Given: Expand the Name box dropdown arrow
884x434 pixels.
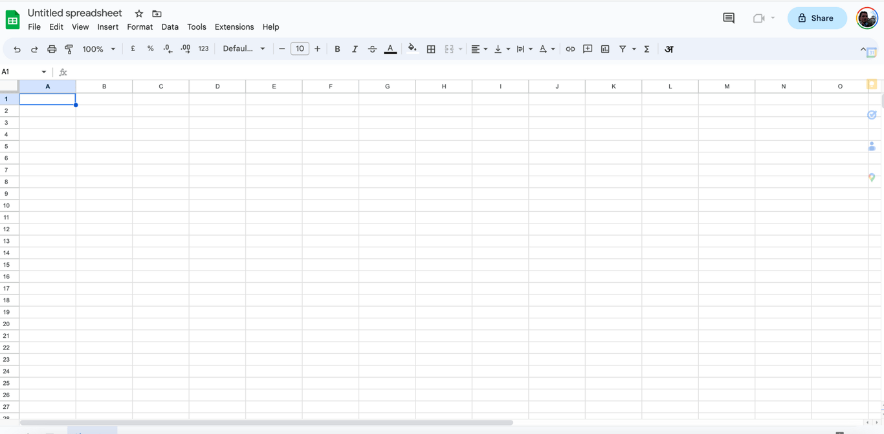Looking at the screenshot, I should (x=44, y=72).
